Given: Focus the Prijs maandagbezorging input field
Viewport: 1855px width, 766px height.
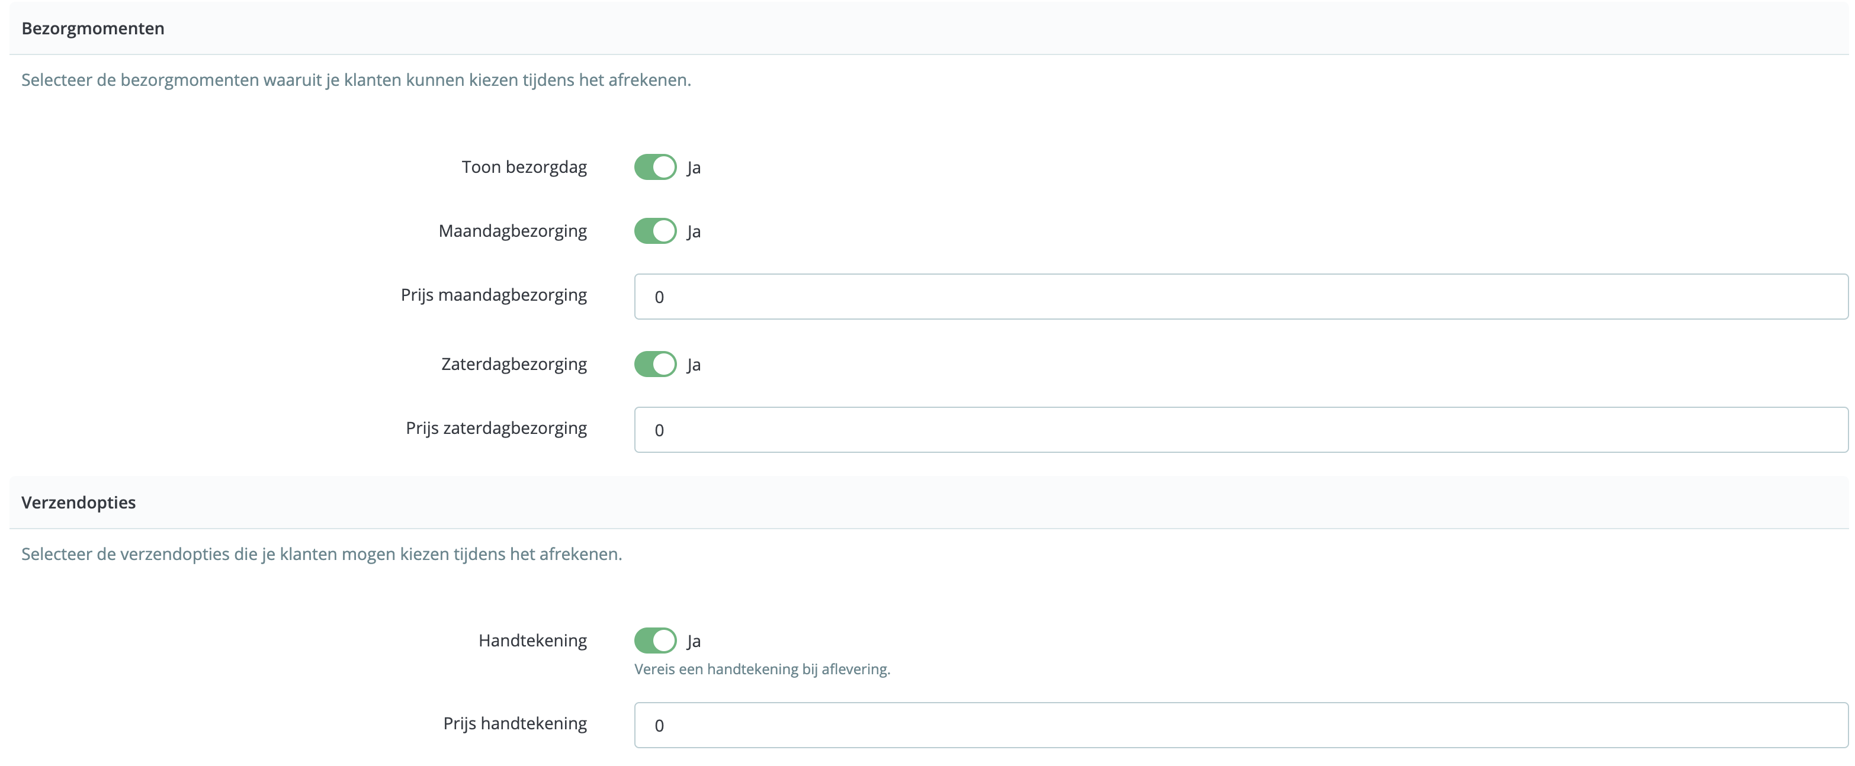Looking at the screenshot, I should point(1240,297).
